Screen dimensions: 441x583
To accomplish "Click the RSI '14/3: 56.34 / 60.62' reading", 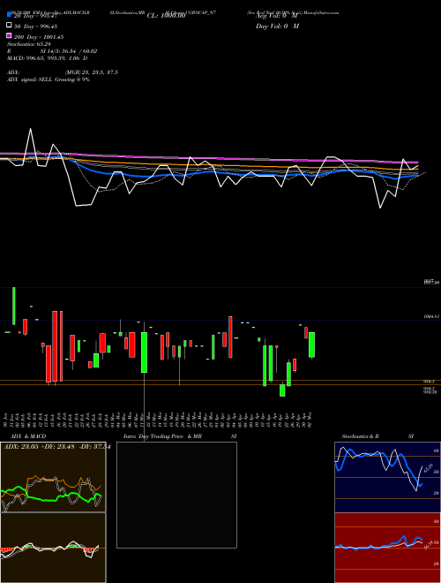I will [x=69, y=51].
